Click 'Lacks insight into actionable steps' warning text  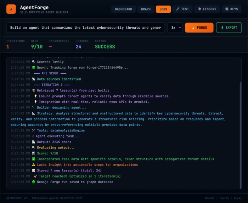coord(88,165)
